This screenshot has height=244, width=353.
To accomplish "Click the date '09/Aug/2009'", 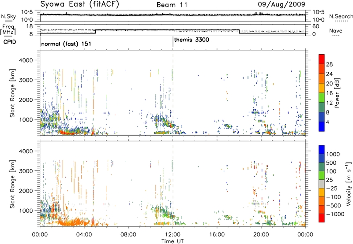I will pos(282,4).
